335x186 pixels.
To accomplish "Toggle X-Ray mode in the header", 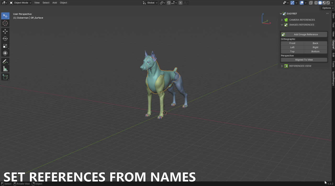I will [x=311, y=3].
